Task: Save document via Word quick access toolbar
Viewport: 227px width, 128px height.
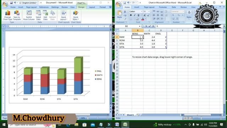Action: click(11, 2)
